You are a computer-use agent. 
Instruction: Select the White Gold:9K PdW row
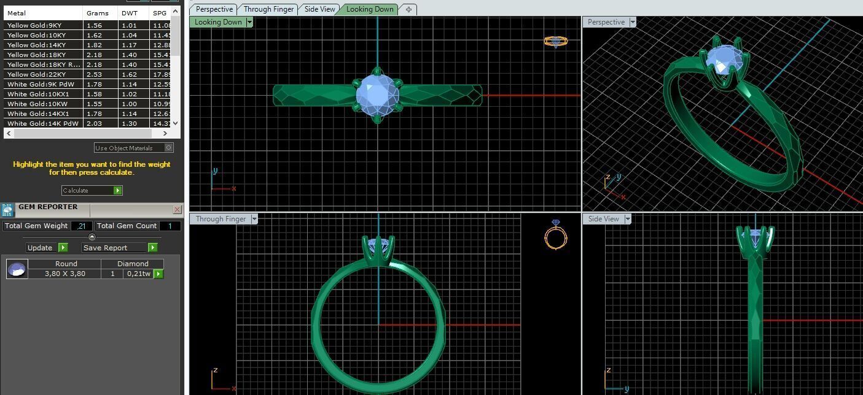point(87,84)
